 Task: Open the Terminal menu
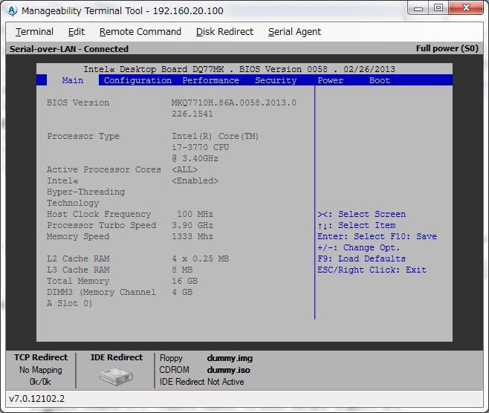(x=34, y=32)
